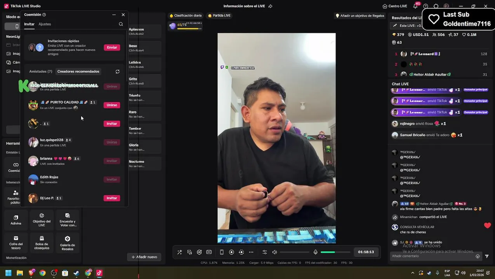Click the Añadir nuevo button

point(144,257)
